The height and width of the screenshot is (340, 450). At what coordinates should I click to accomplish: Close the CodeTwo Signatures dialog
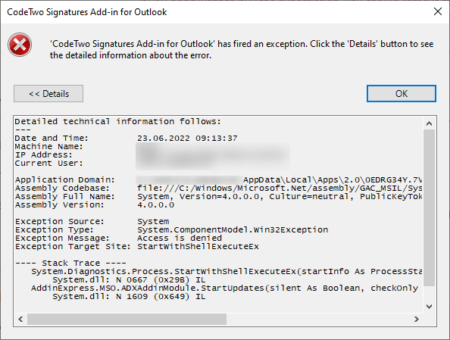[x=438, y=12]
